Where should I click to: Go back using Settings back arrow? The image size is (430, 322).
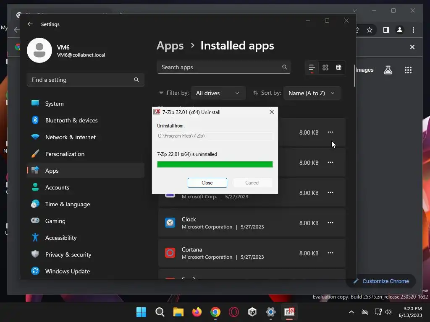(30, 24)
